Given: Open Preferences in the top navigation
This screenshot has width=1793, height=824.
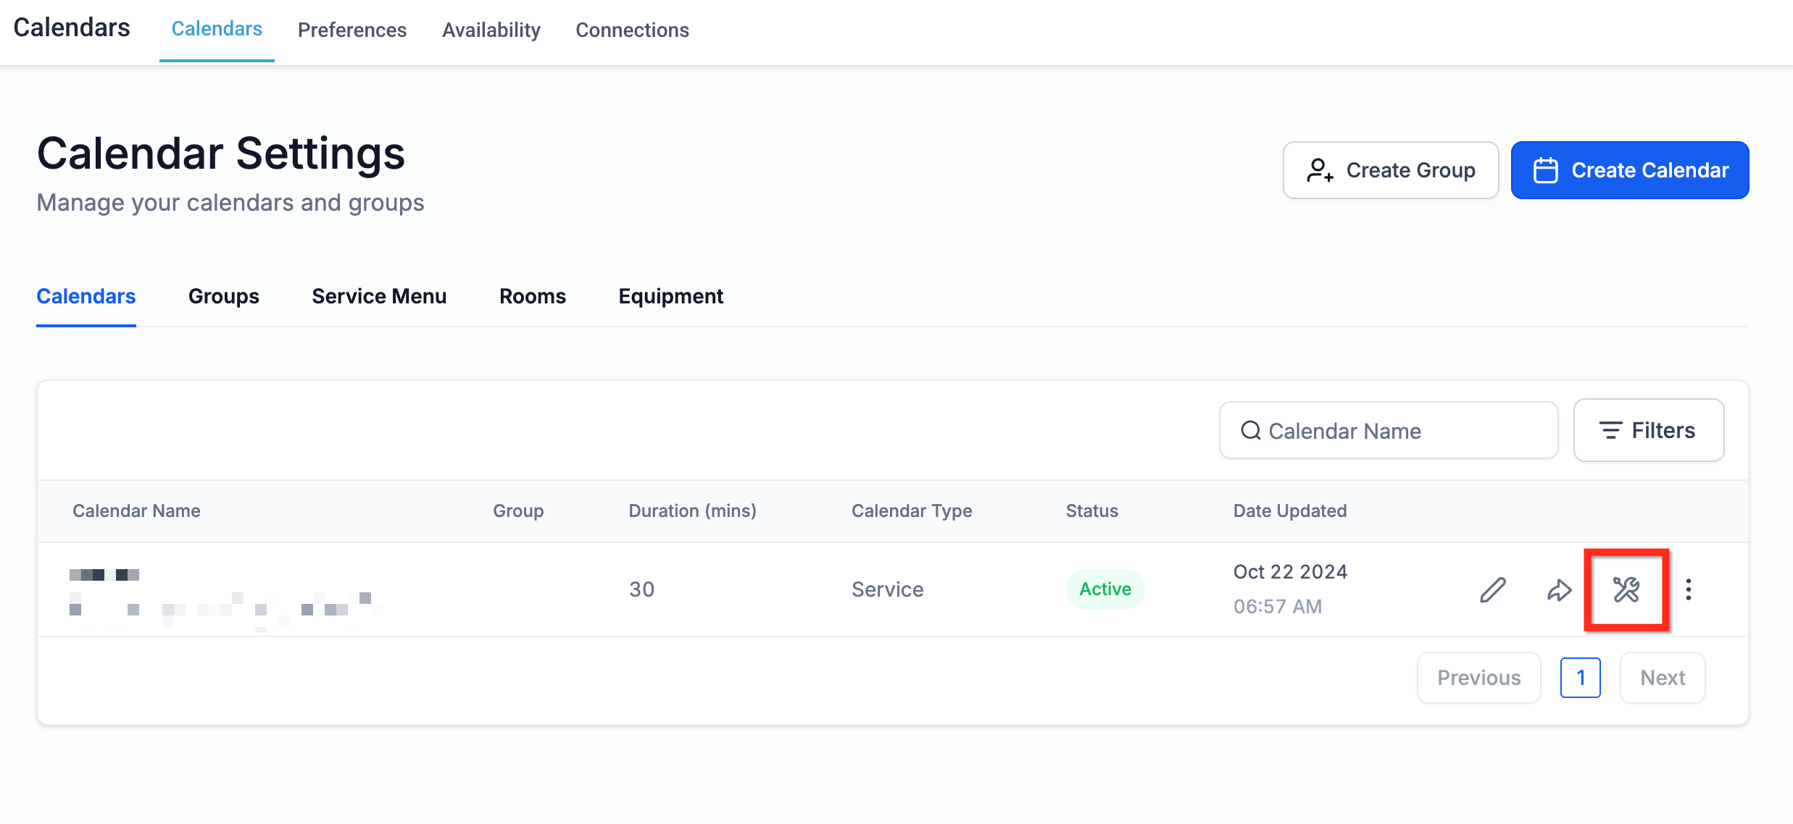Looking at the screenshot, I should tap(352, 30).
